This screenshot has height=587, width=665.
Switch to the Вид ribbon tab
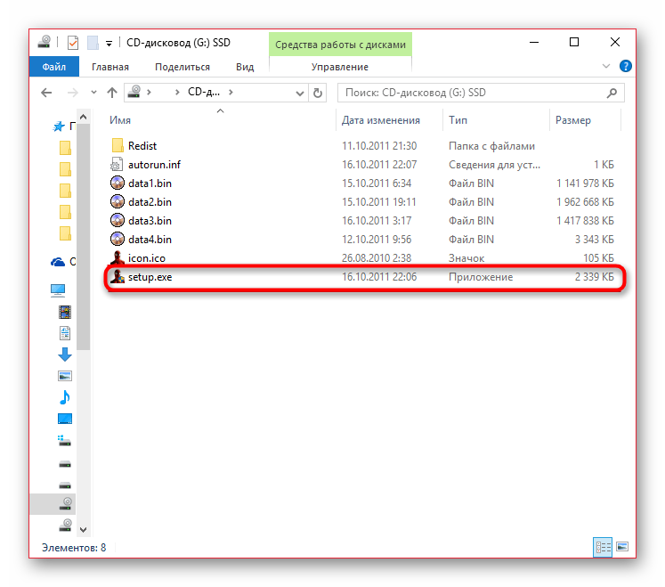[x=245, y=67]
